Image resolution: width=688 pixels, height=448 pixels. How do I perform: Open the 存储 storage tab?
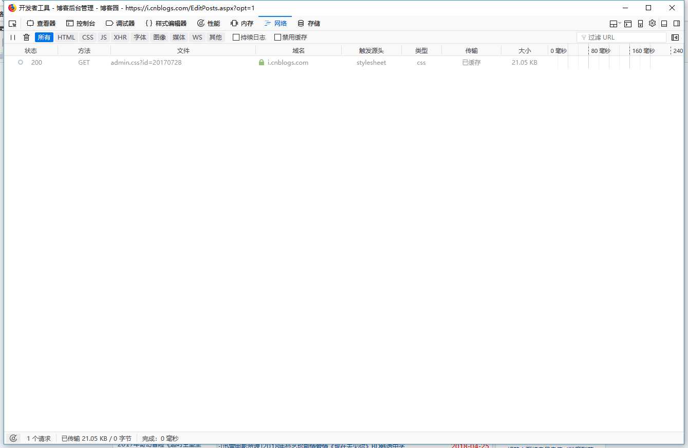[309, 24]
